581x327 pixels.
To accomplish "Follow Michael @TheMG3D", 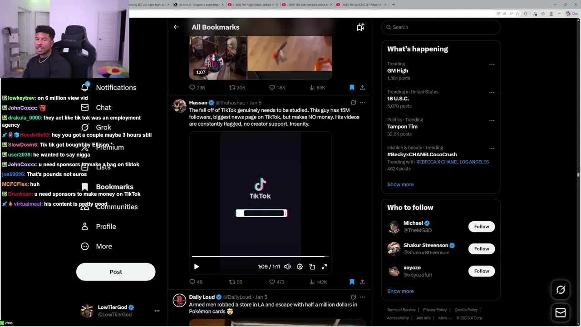I will [x=482, y=227].
